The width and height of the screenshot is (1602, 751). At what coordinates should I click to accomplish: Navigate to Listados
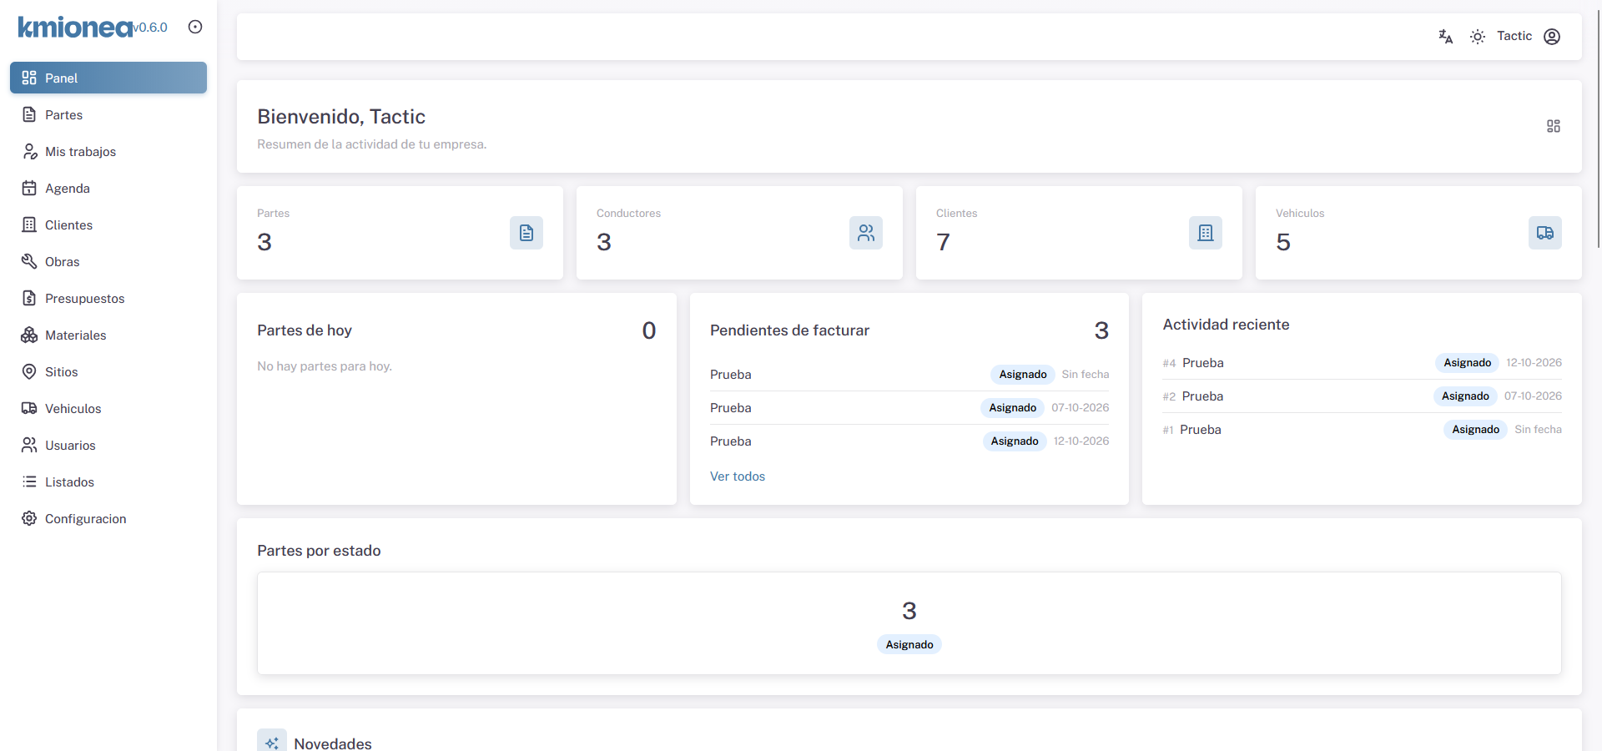coord(108,481)
